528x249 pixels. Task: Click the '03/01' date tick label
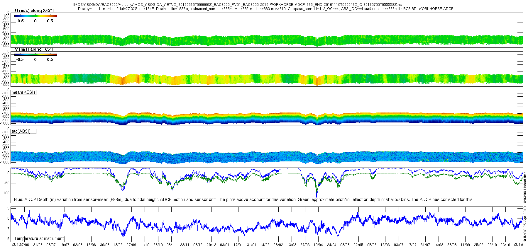[x=225, y=245]
